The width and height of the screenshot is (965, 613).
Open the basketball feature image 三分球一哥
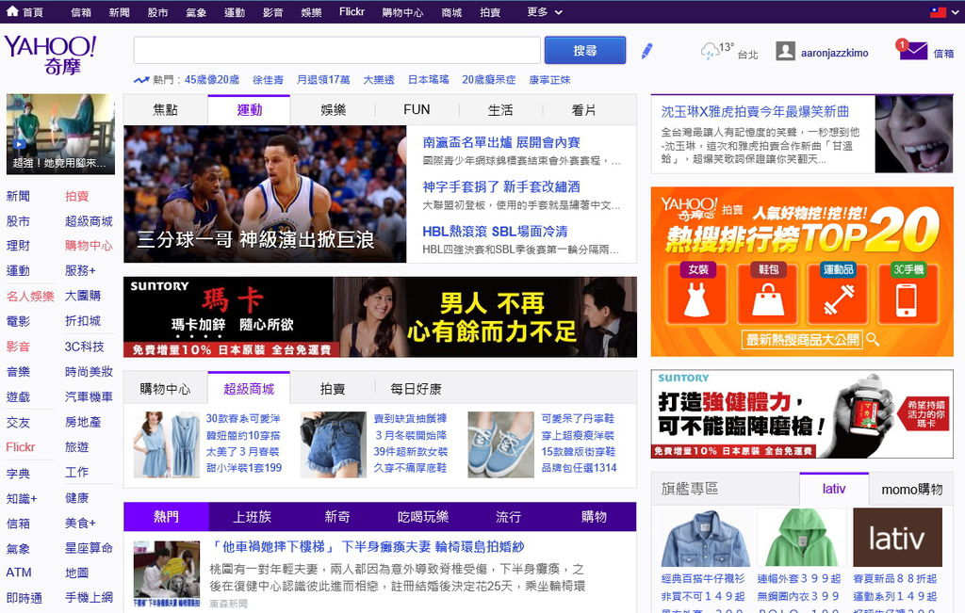pyautogui.click(x=265, y=194)
